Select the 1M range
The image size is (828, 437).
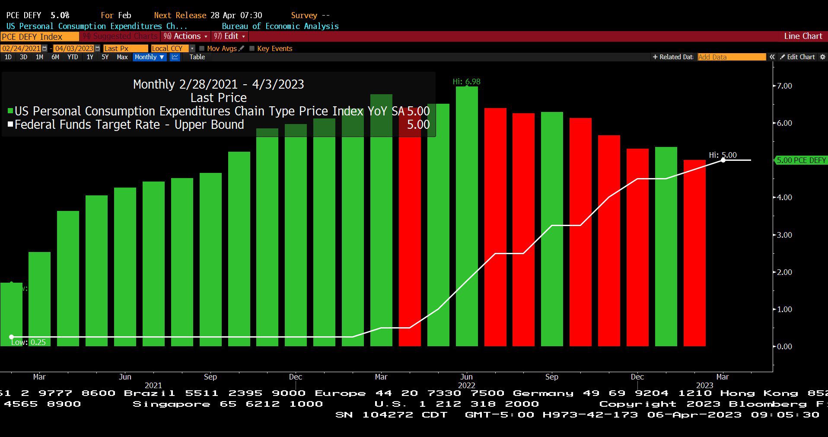click(39, 57)
